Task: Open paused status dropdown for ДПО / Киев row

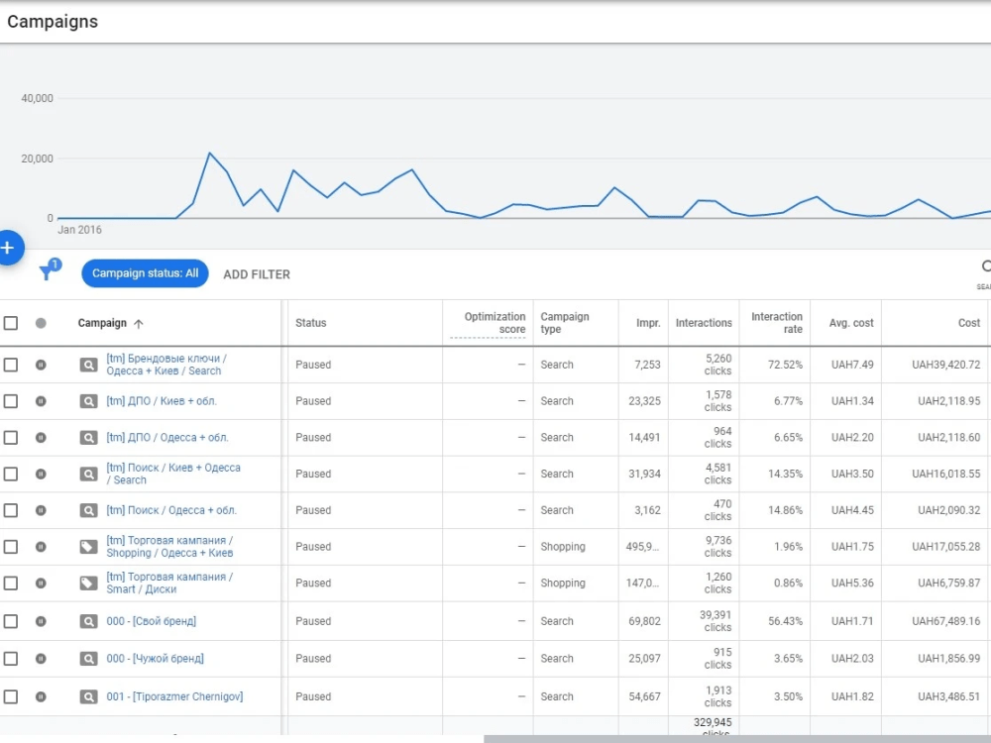Action: pos(41,401)
